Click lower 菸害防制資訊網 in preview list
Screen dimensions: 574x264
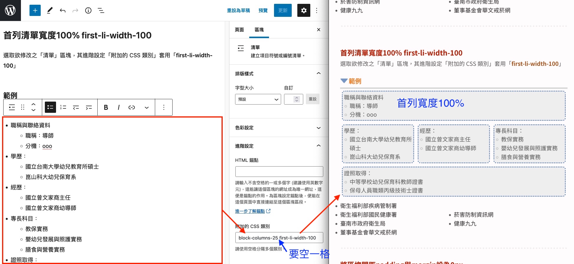coord(474,215)
